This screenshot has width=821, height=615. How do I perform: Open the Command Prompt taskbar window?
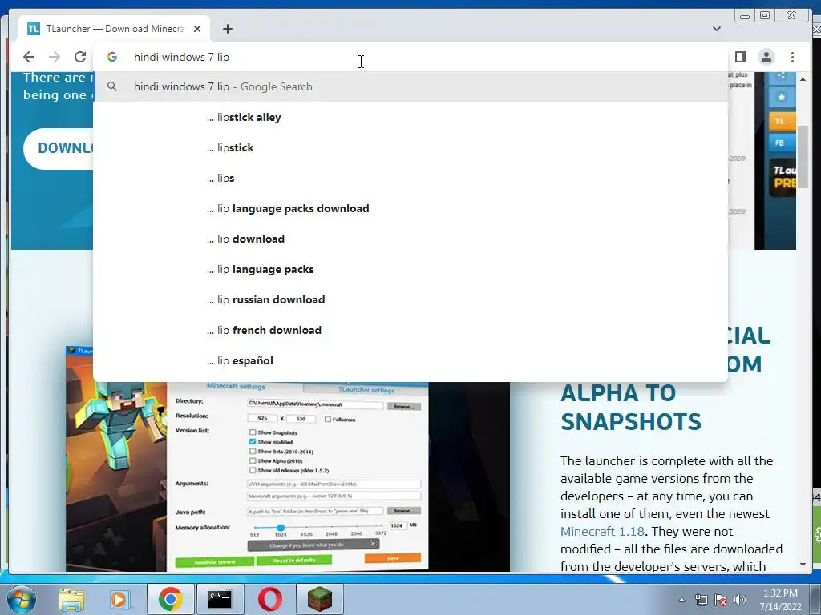click(x=220, y=599)
